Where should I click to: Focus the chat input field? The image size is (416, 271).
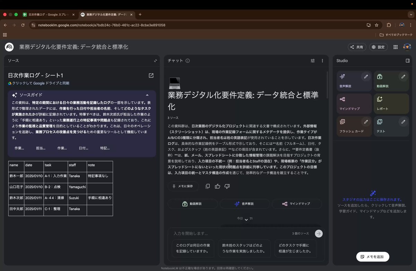231,234
